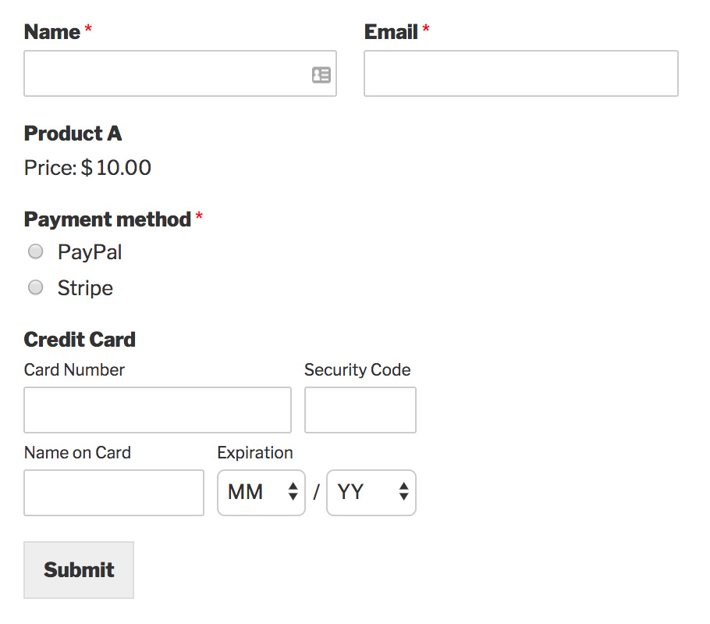Click the stepper arrows on YY dropdown
710x624 pixels.
tap(403, 493)
